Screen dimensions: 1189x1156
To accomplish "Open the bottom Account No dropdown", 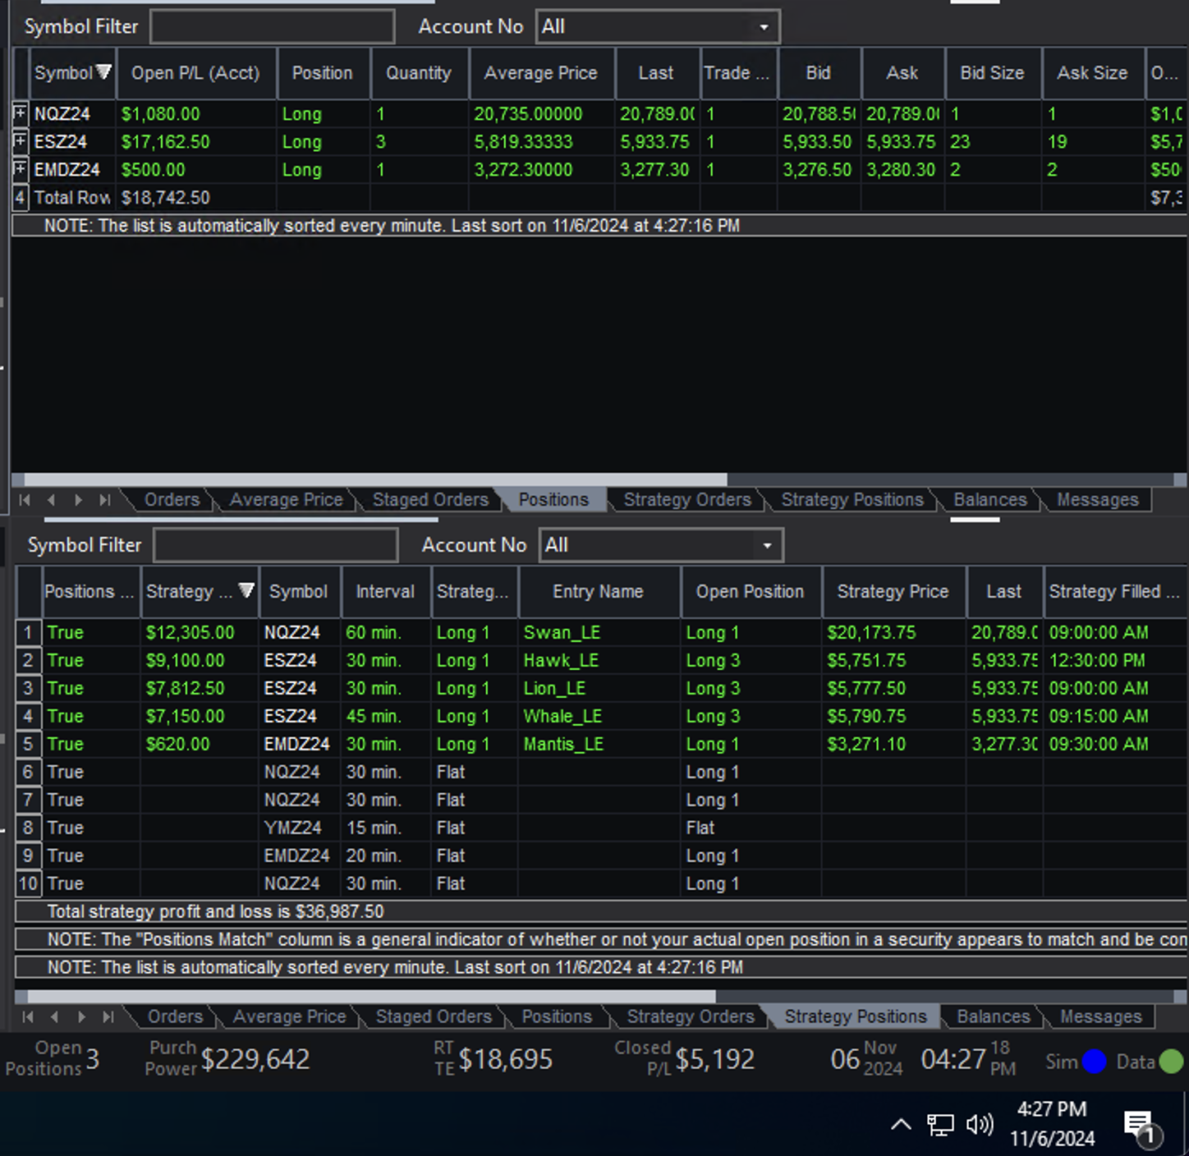I will click(765, 544).
